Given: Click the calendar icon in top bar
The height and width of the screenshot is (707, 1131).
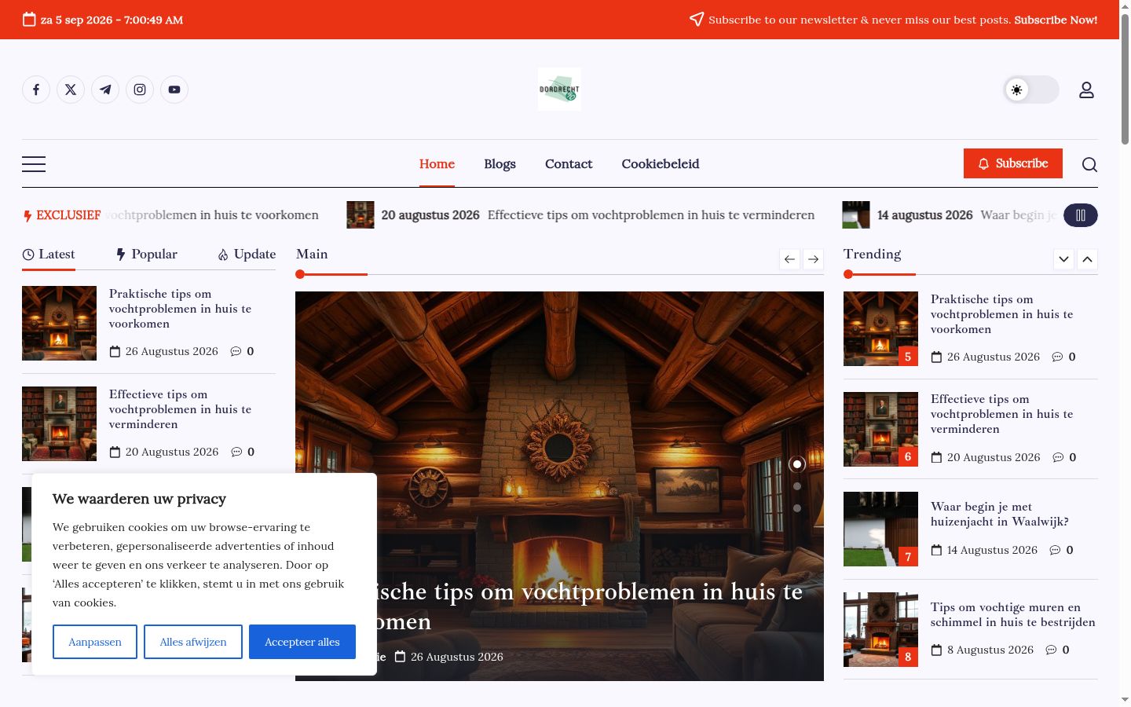Looking at the screenshot, I should point(29,20).
